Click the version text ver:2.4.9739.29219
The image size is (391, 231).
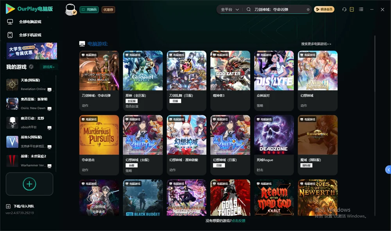click(20, 213)
